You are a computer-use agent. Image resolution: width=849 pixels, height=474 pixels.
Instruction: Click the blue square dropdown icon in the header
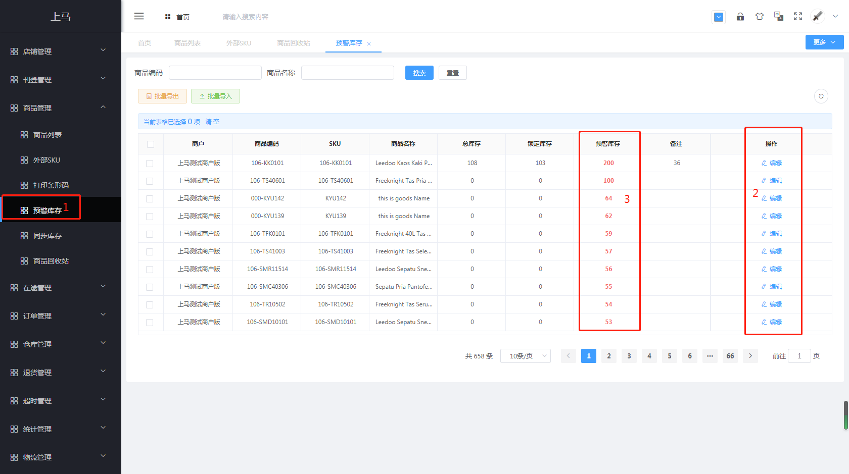click(719, 17)
